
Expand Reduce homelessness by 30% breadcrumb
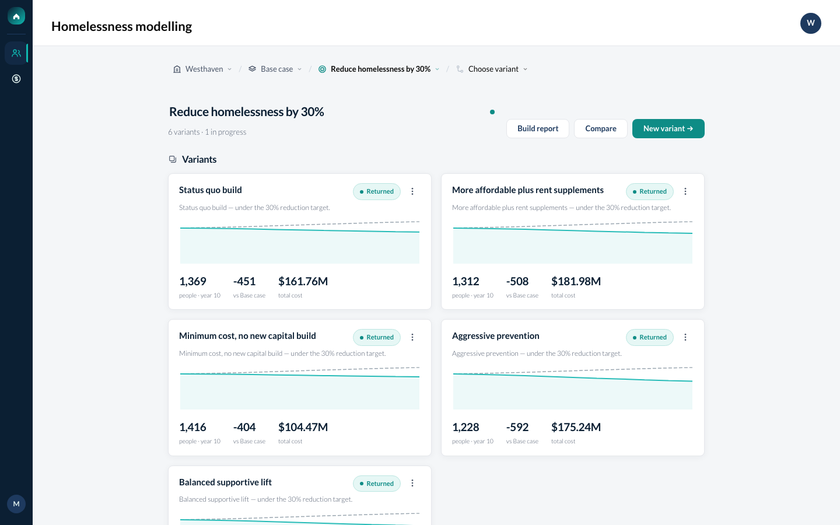(x=379, y=69)
